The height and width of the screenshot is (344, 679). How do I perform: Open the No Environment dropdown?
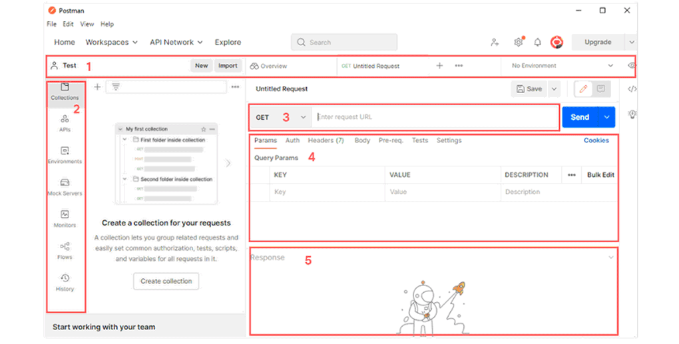click(x=562, y=66)
